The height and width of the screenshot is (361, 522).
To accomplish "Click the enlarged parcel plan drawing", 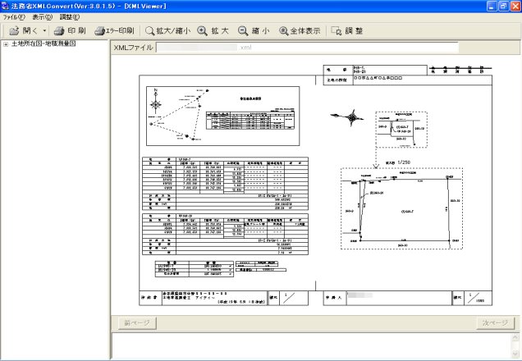I will pos(401,208).
